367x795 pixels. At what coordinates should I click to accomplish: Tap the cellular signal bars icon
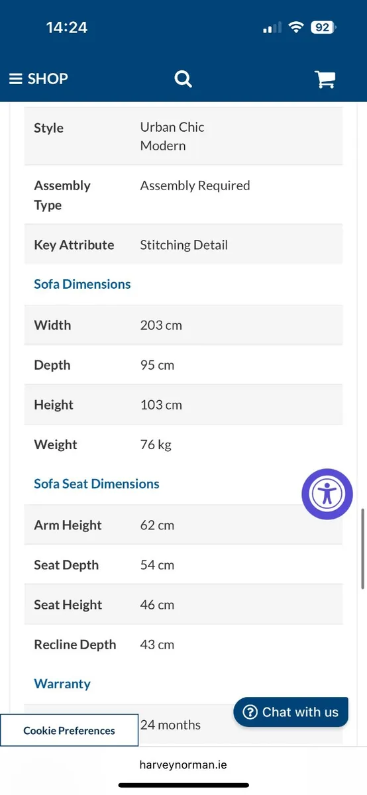pos(272,28)
